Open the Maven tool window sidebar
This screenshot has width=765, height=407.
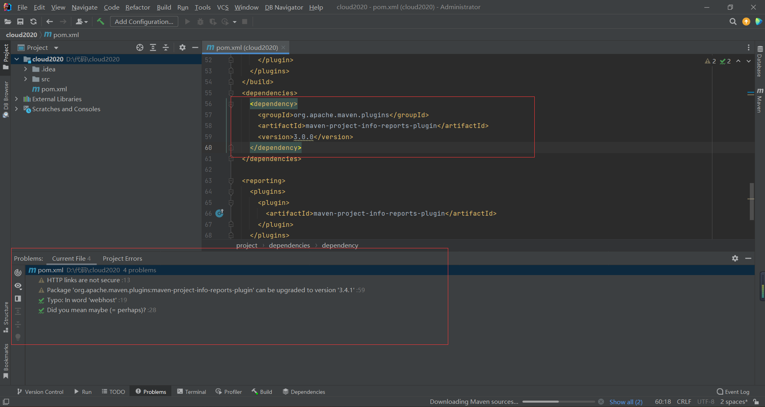click(759, 100)
